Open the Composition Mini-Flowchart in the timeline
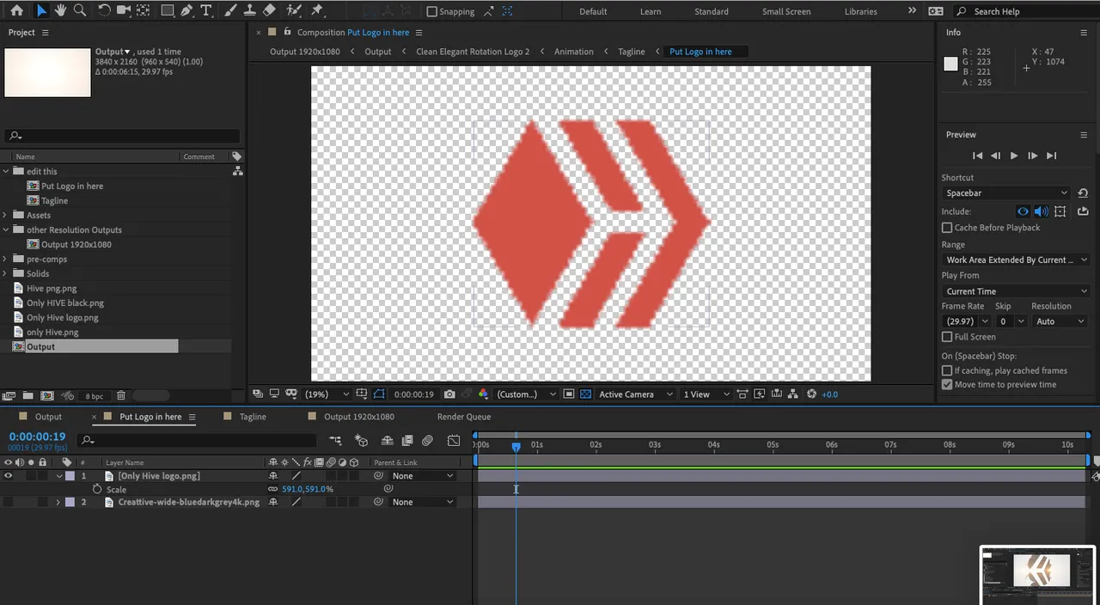This screenshot has width=1100, height=605. pyautogui.click(x=335, y=441)
